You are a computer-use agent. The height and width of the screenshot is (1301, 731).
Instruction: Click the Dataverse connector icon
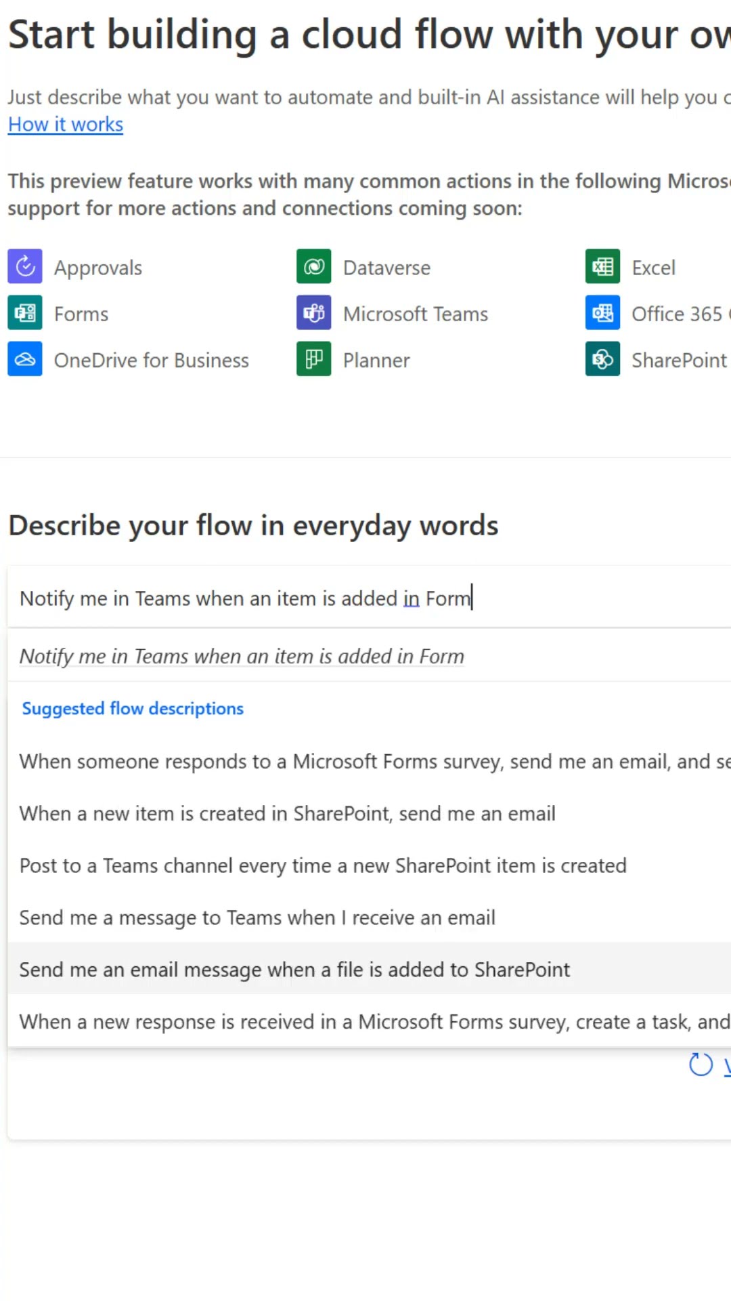click(x=314, y=266)
